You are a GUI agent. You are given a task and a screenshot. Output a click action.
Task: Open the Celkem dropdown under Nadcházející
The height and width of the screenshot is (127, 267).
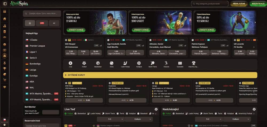(x=237, y=119)
